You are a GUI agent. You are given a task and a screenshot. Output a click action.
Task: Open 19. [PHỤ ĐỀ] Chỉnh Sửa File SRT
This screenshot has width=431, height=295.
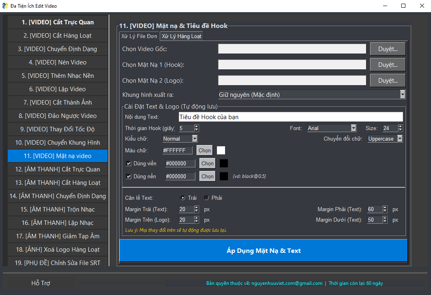pyautogui.click(x=58, y=262)
